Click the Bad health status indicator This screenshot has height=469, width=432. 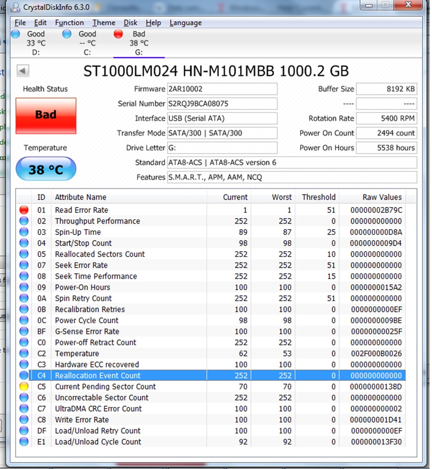pyautogui.click(x=45, y=115)
